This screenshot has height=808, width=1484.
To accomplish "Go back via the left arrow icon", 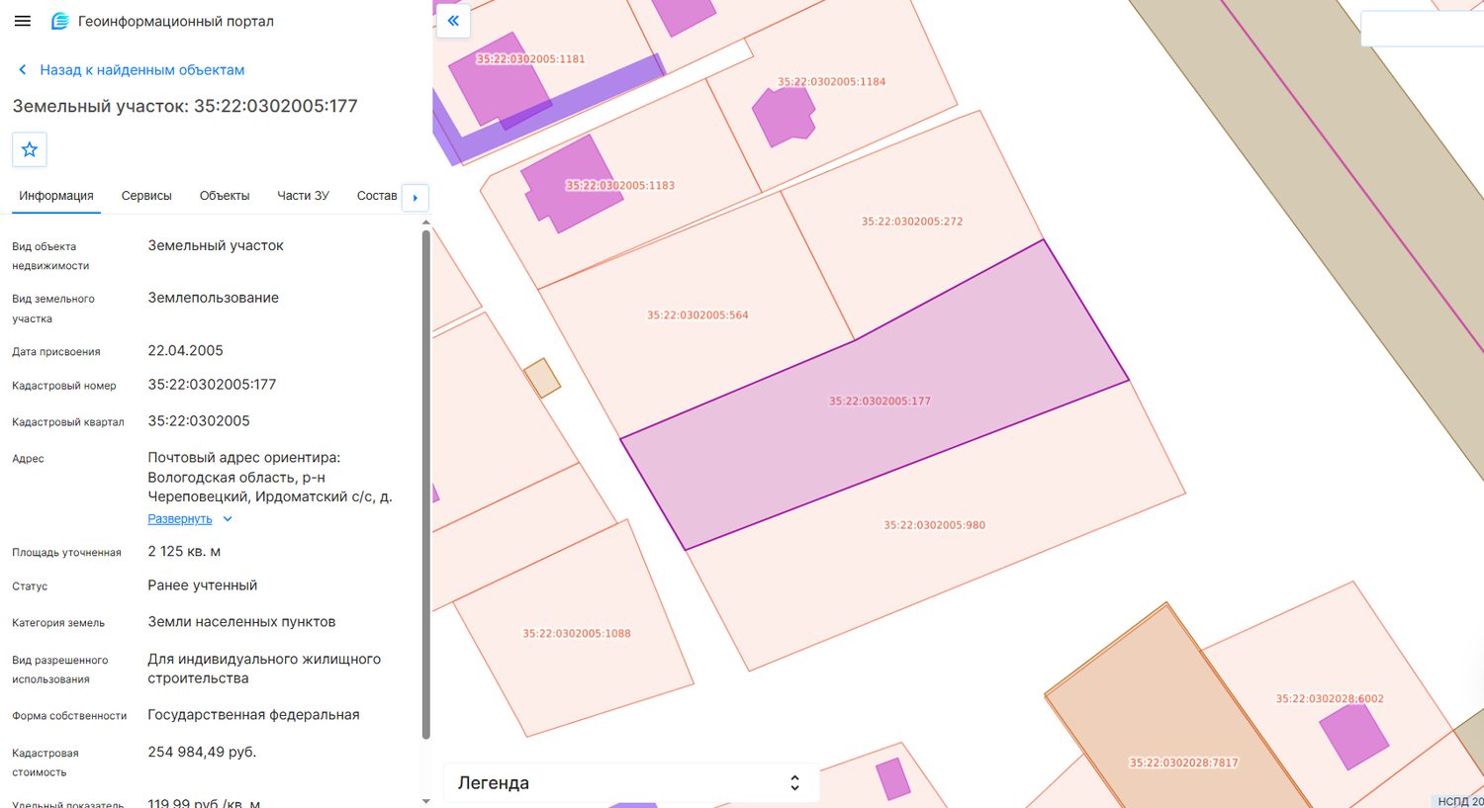I will [x=23, y=70].
